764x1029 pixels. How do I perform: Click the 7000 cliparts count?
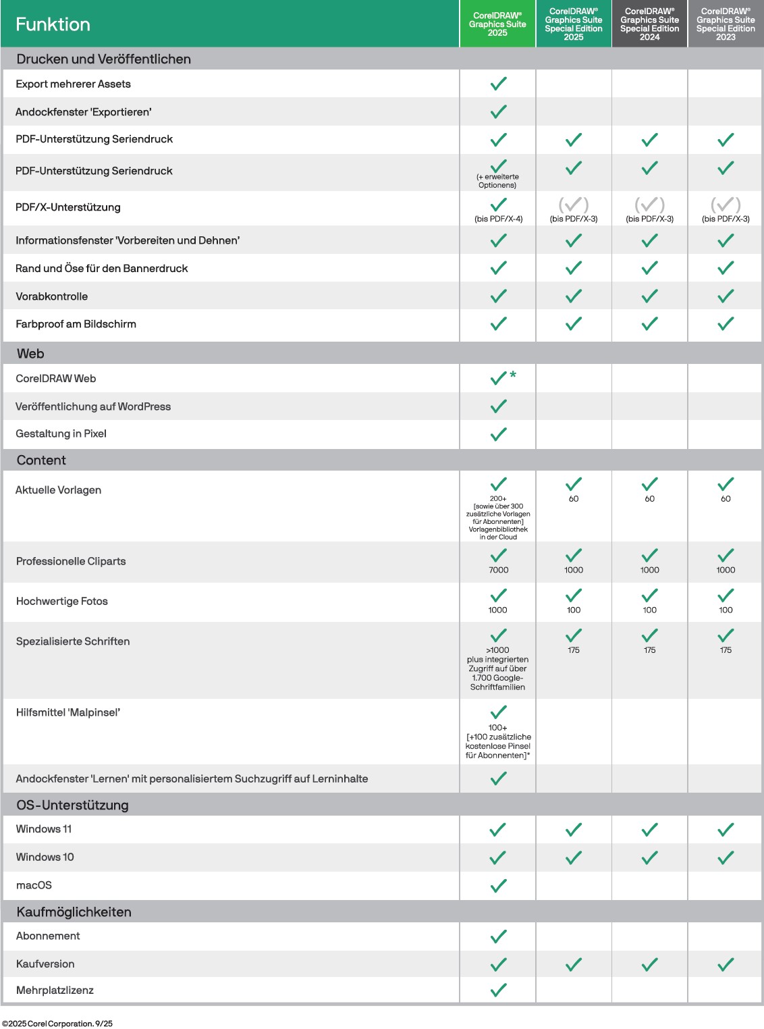coord(498,570)
